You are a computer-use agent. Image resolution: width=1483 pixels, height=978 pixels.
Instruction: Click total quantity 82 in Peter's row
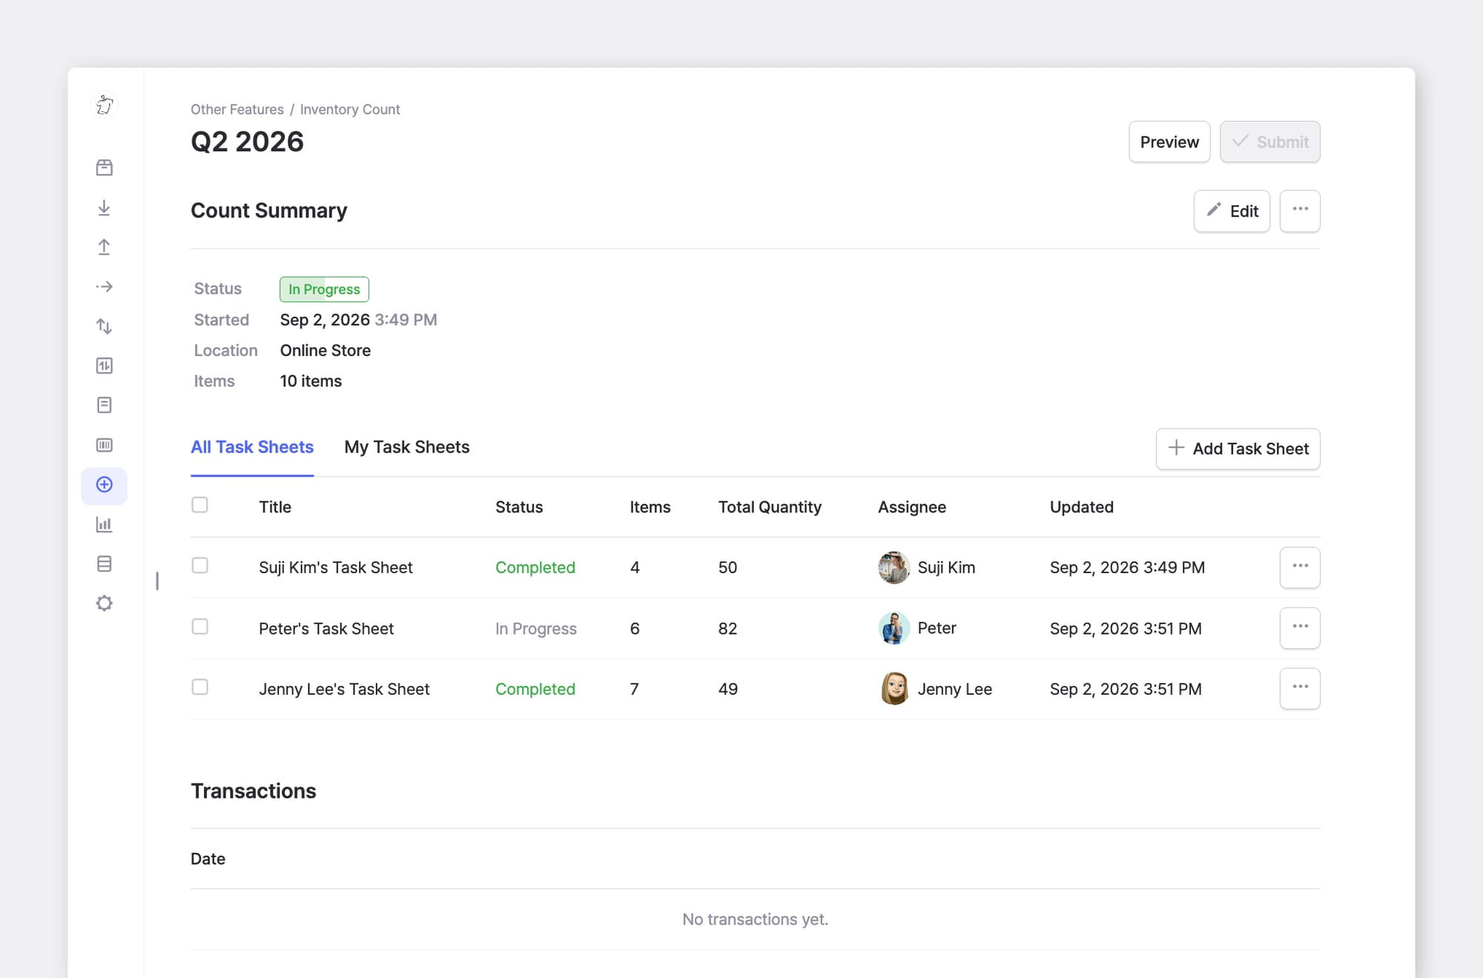[x=727, y=629]
